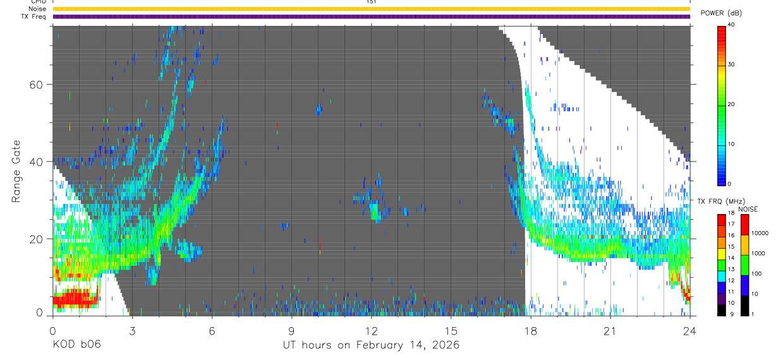Select red segment of NOISE color scale
The image size is (776, 358).
[744, 224]
